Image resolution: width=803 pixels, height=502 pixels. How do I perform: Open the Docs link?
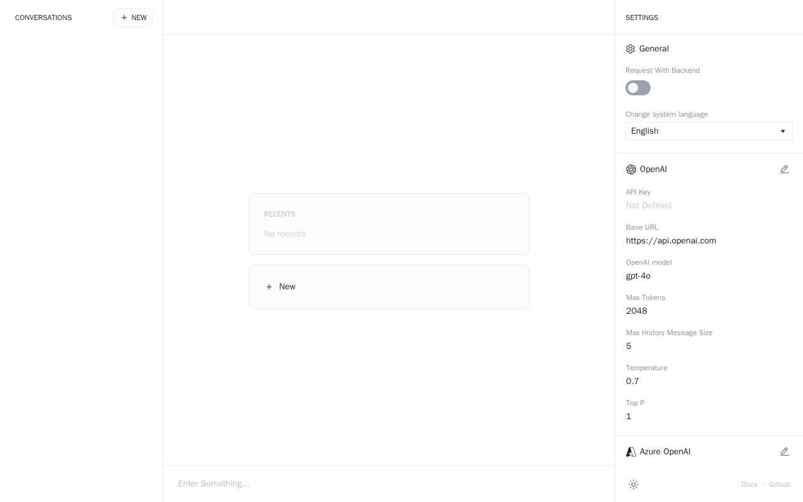tap(749, 484)
